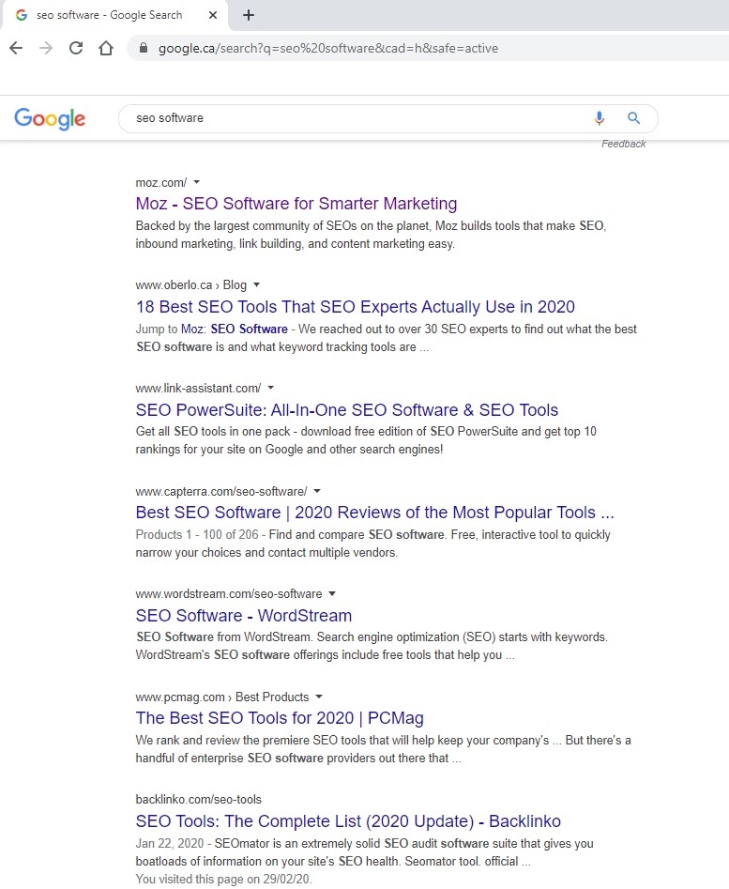The width and height of the screenshot is (729, 889).
Task: Click 'Products 1 - 100 of 206' snippet text
Action: tap(196, 535)
